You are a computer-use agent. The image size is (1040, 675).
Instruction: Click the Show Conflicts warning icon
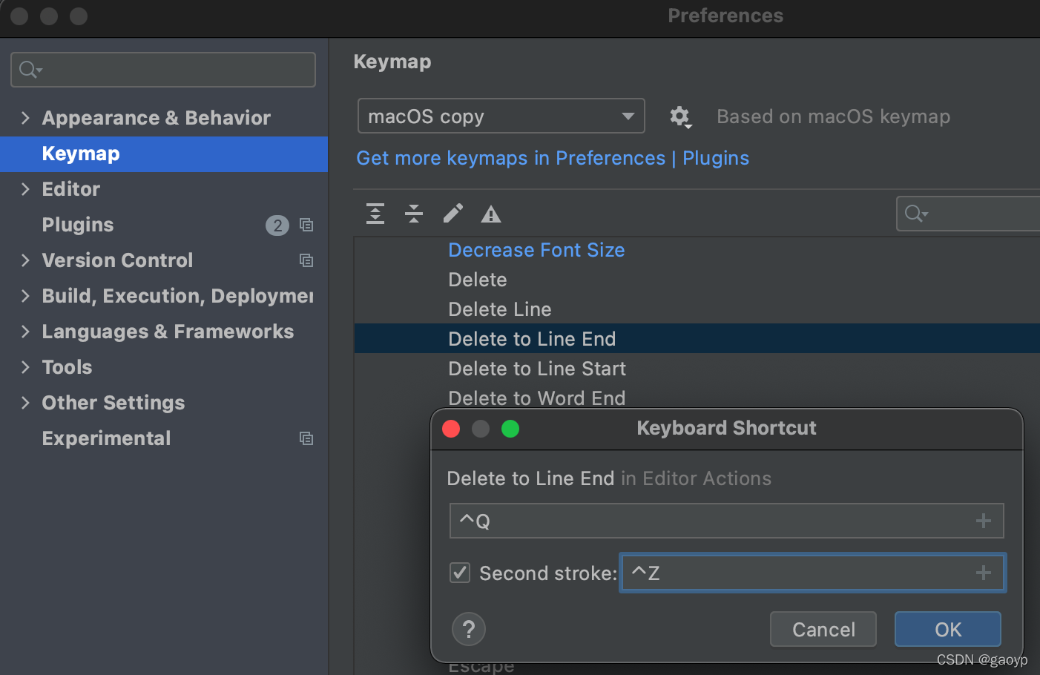(491, 215)
